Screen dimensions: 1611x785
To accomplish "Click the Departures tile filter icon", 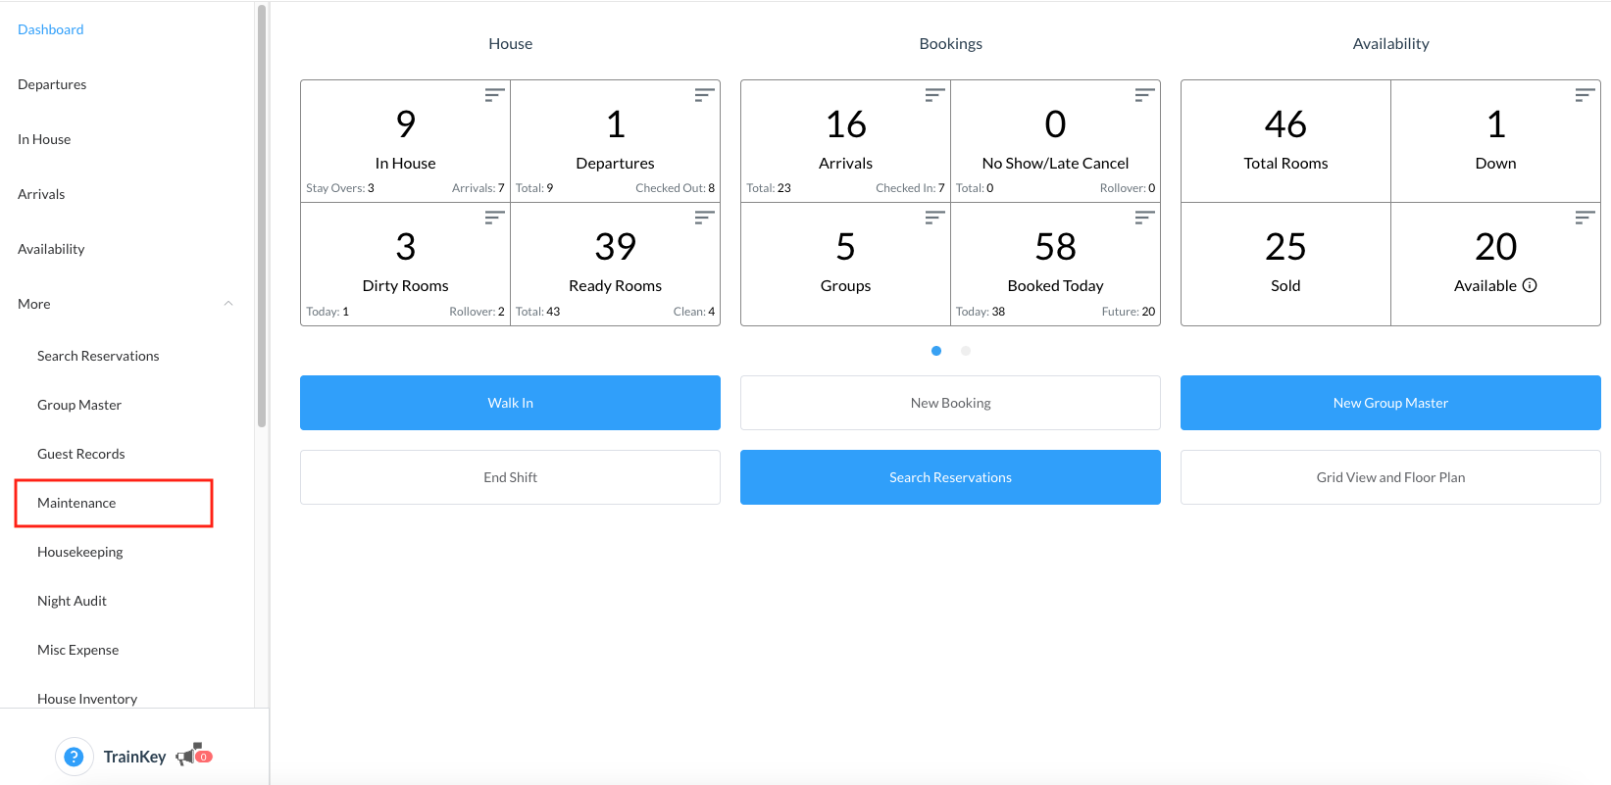I will (x=704, y=95).
